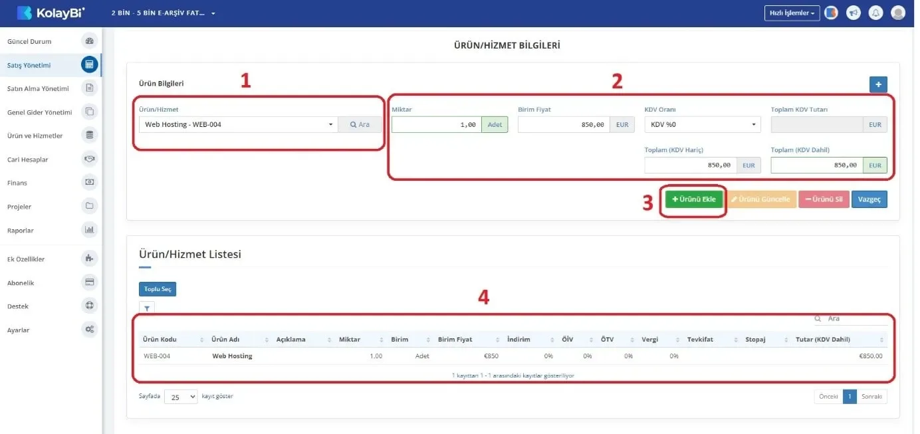Image resolution: width=920 pixels, height=434 pixels.
Task: Open the Destek globe icon
Action: tap(89, 306)
